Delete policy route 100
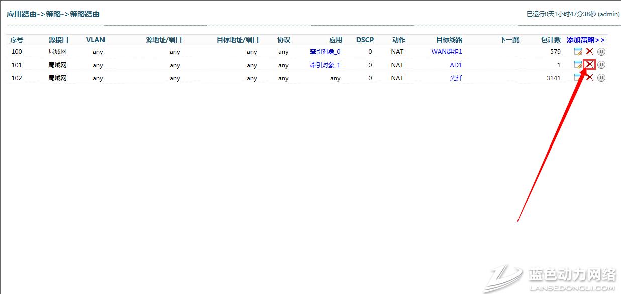 [x=590, y=51]
